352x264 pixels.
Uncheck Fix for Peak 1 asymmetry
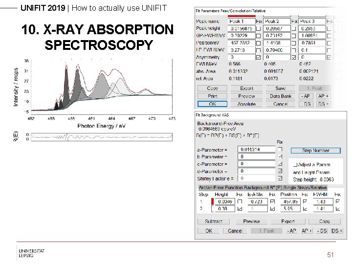[x=259, y=58]
